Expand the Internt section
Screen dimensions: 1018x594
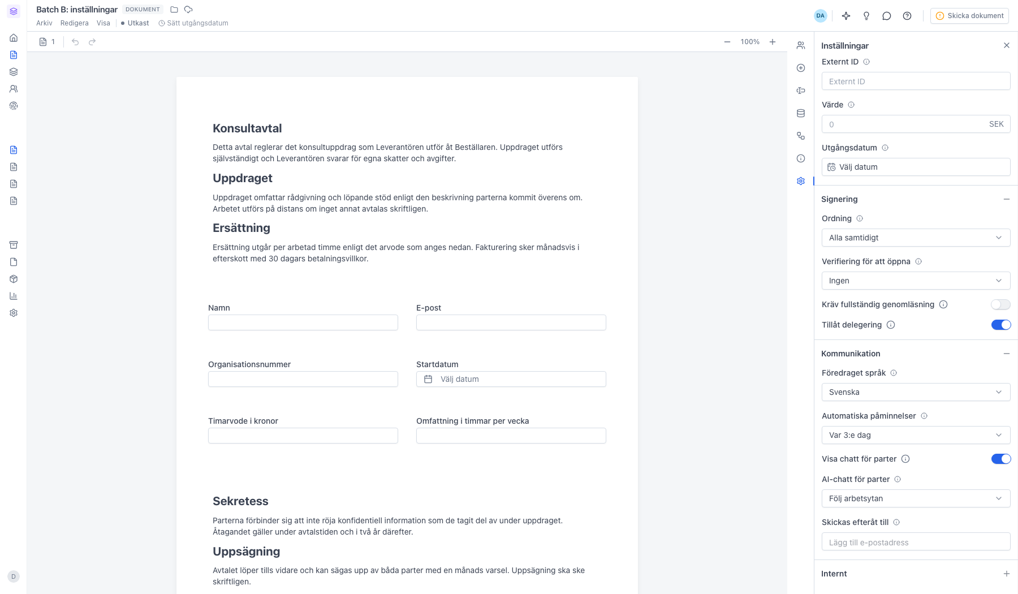[1007, 574]
